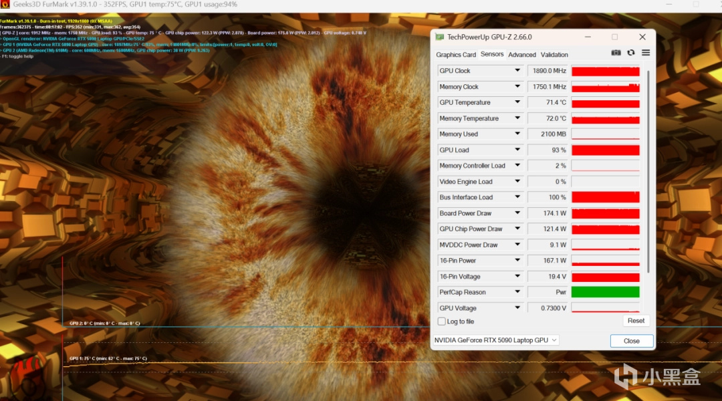This screenshot has height=401, width=722.
Task: Click the GPU Load history graph
Action: [x=606, y=150]
